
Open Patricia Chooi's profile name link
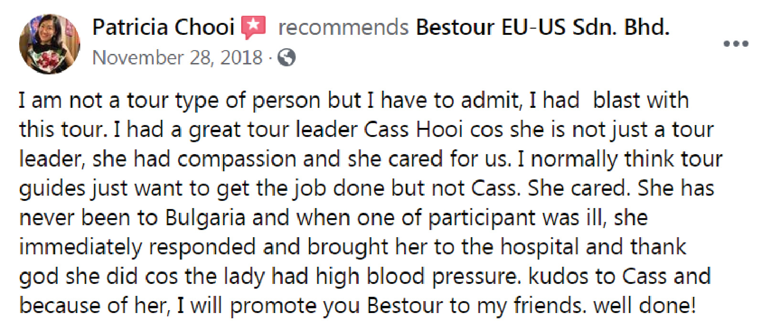(163, 27)
